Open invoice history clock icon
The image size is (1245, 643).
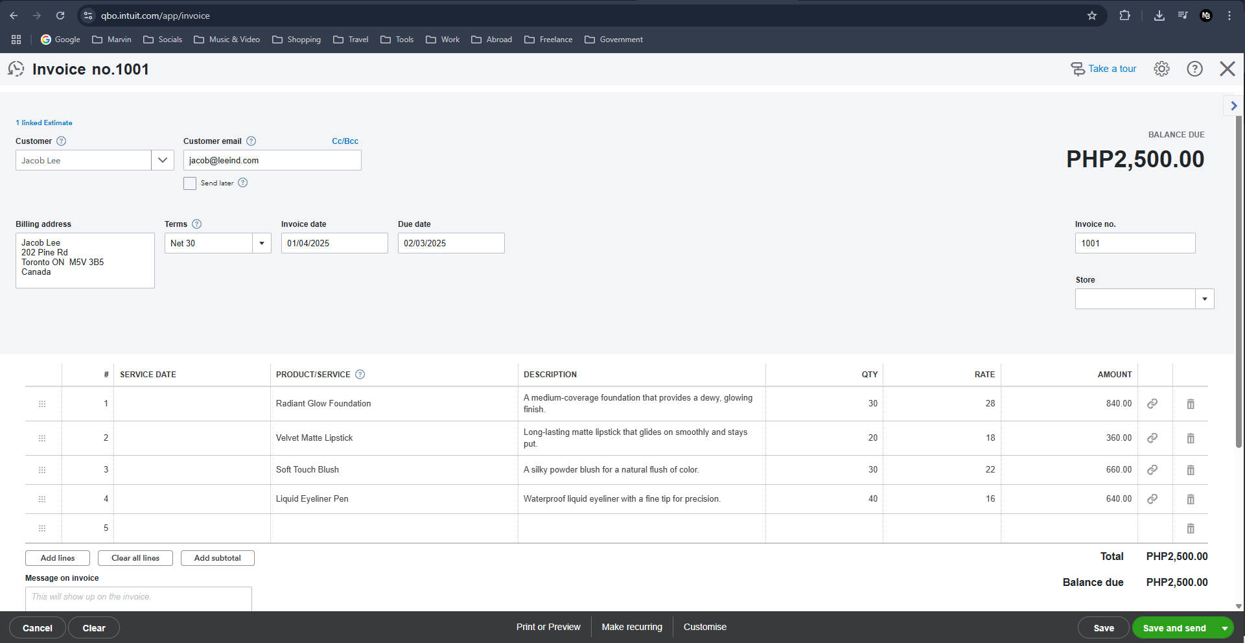16,69
